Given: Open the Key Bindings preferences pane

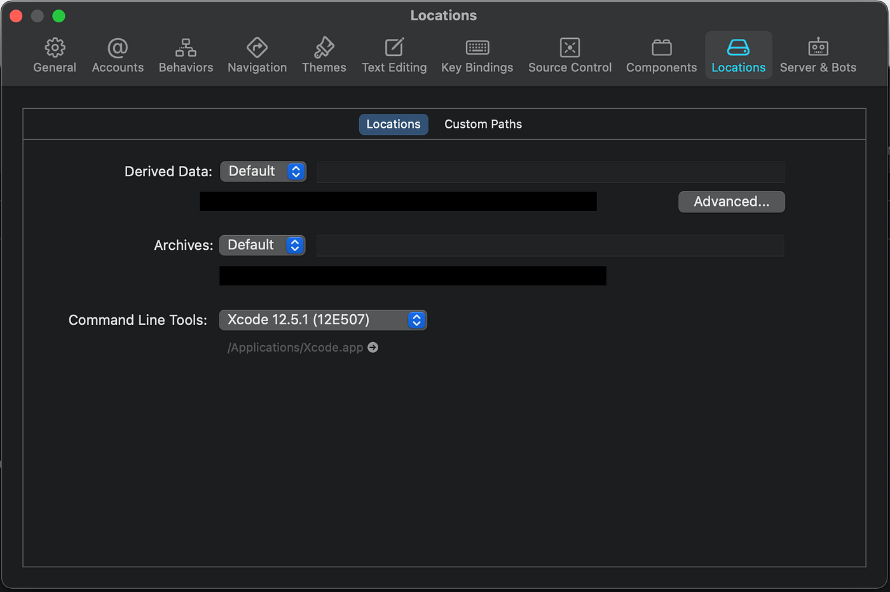Looking at the screenshot, I should coord(477,55).
